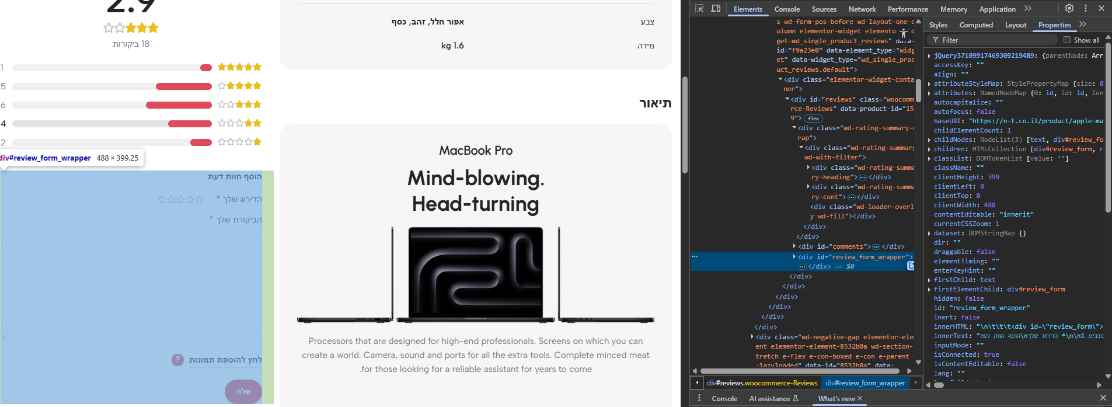Collapse the reviews div node
1112x407 pixels.
787,99
